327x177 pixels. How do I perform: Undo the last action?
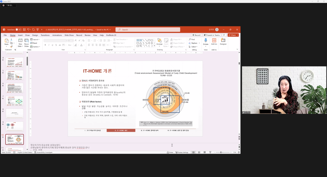[28, 30]
